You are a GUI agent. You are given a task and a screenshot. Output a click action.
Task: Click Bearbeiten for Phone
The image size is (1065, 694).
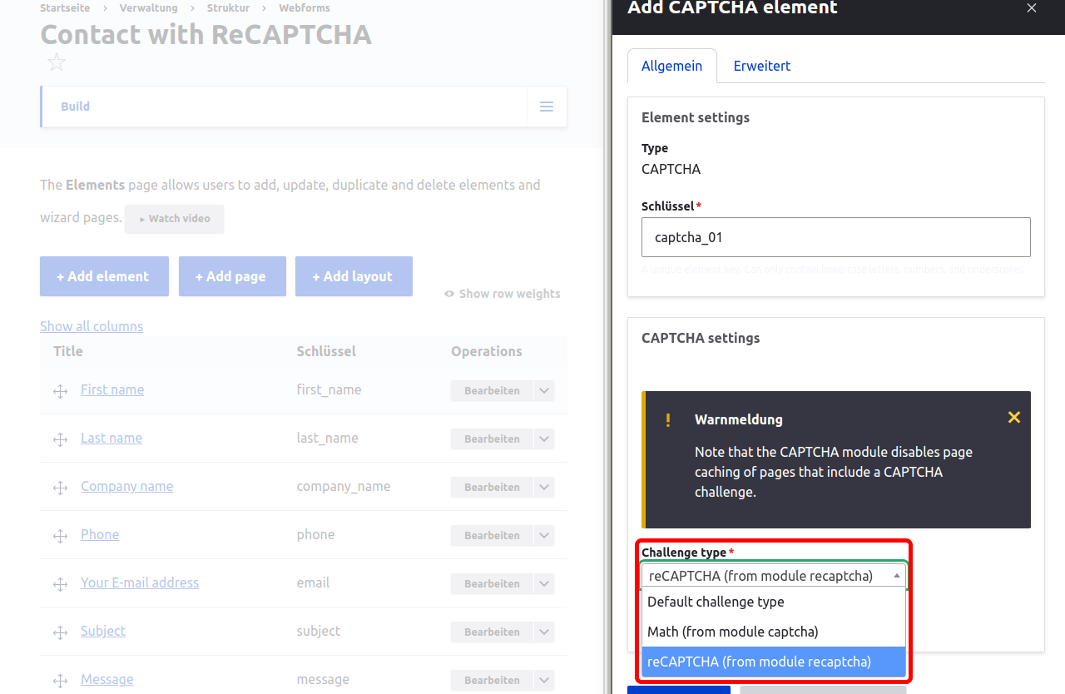tap(492, 536)
